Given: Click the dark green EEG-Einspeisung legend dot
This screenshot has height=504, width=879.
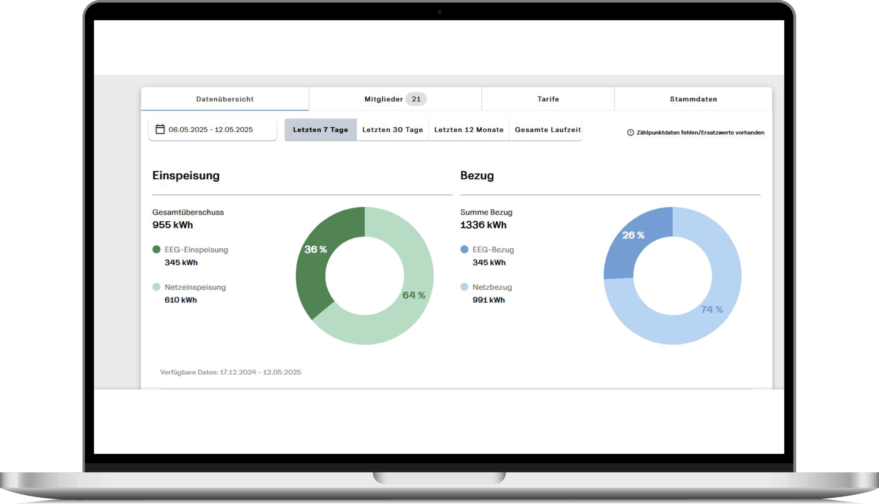Looking at the screenshot, I should (x=156, y=249).
